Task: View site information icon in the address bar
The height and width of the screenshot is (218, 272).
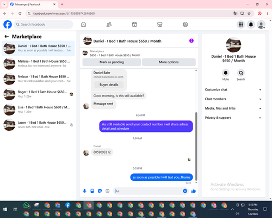Action: [x=29, y=14]
